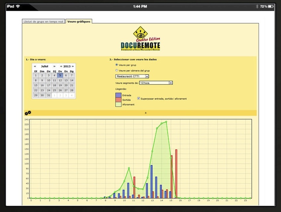Tap the Bluetooth icon in status bar
The width and height of the screenshot is (281, 212).
coord(256,6)
